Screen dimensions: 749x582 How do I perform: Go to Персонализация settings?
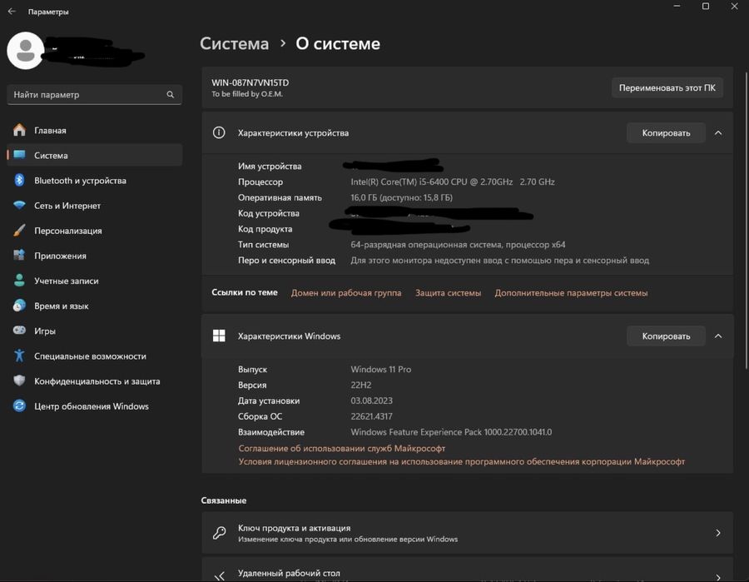pyautogui.click(x=67, y=231)
